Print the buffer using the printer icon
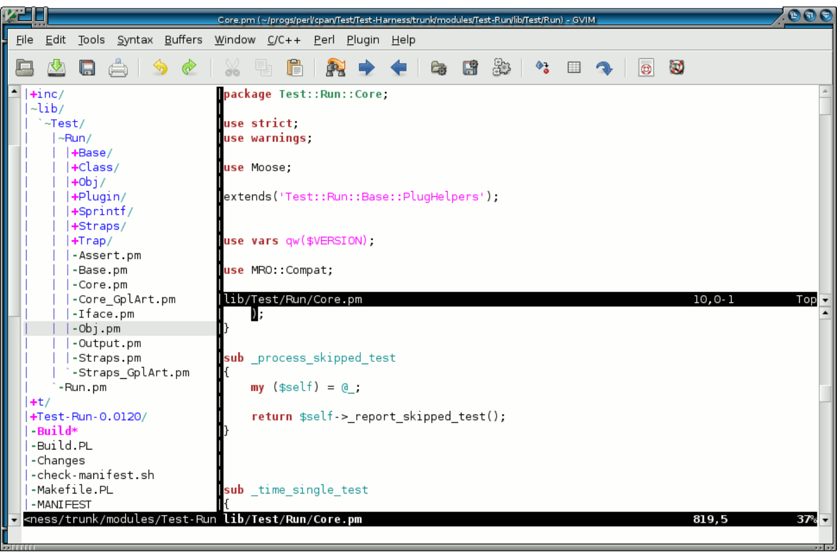Screen dimensions: 837x558 [x=118, y=67]
